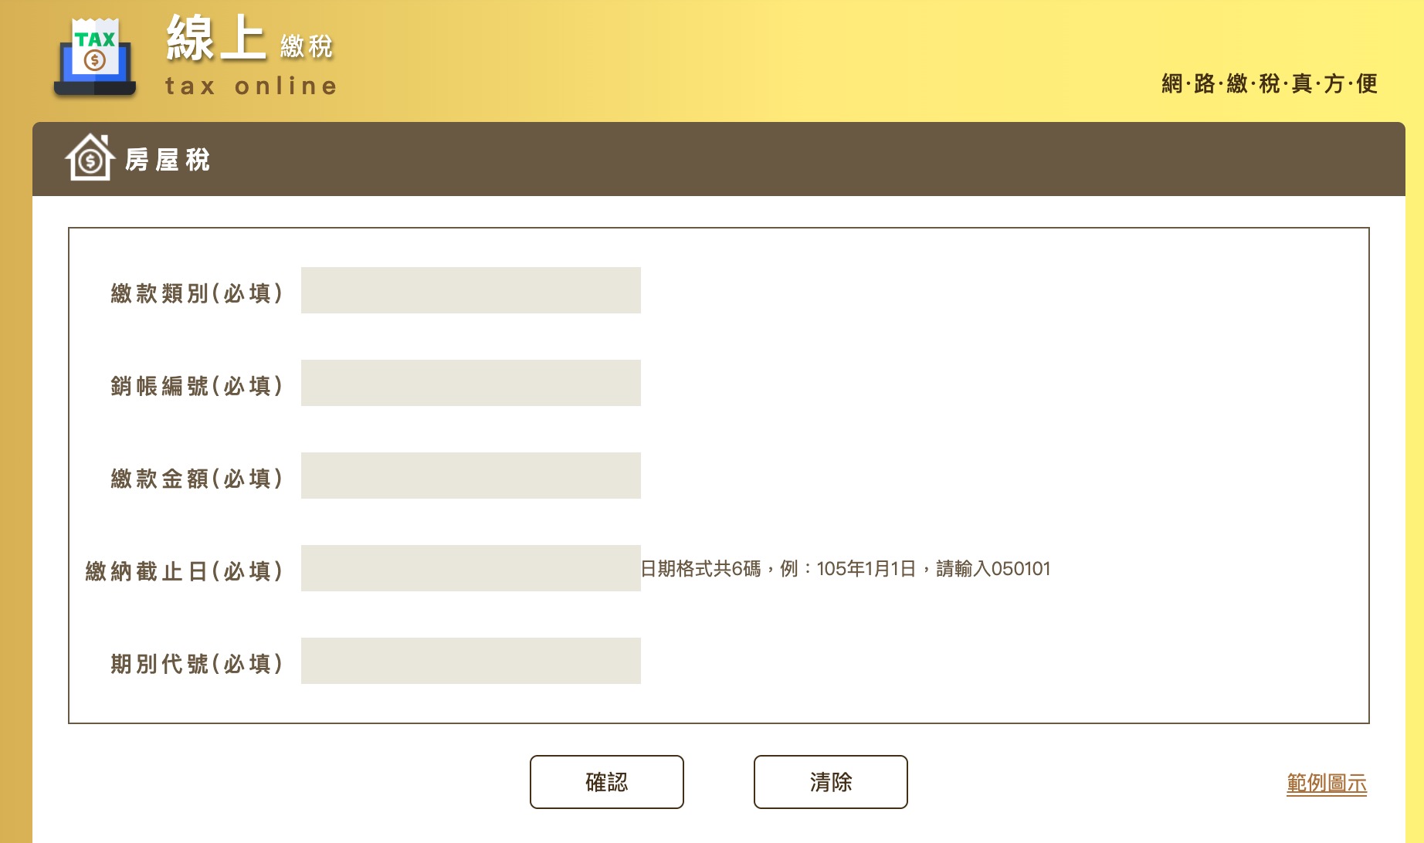1424x843 pixels.
Task: Click the 繳款金額(必填) label
Action: click(x=197, y=479)
